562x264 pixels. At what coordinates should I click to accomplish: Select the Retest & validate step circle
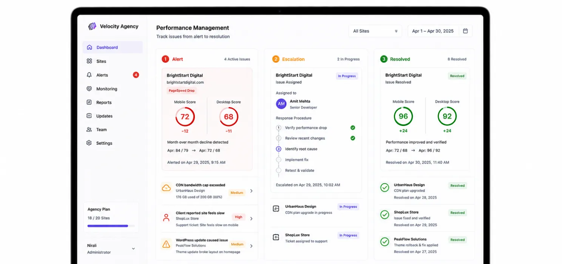[279, 170]
